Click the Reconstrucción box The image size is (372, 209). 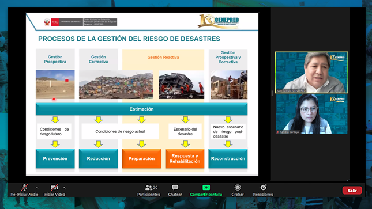click(x=228, y=158)
